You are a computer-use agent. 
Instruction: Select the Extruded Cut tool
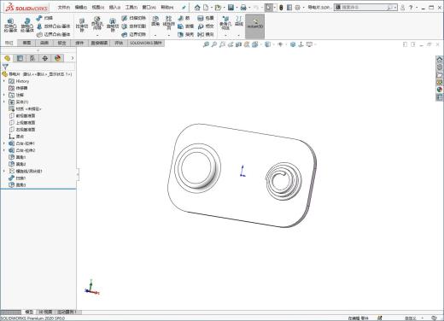(82, 25)
